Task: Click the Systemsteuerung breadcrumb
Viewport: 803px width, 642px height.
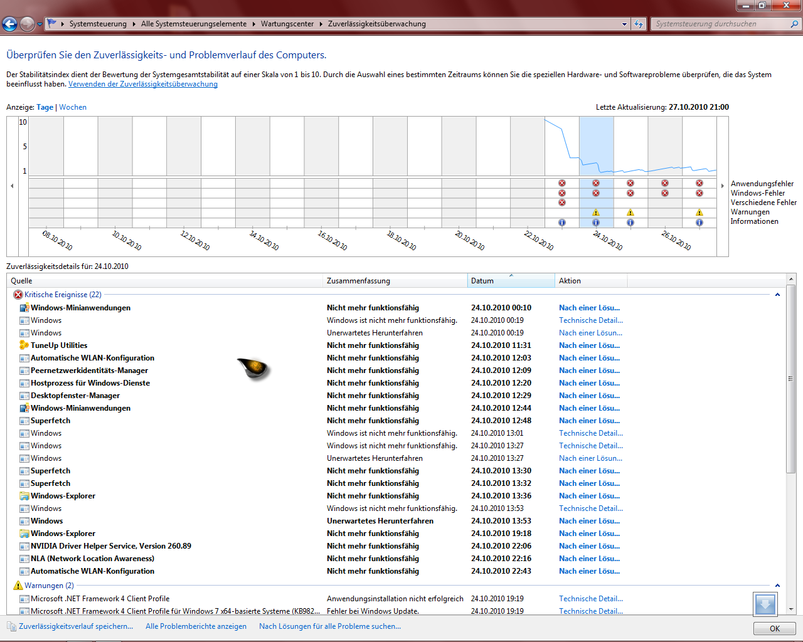Action: point(98,24)
